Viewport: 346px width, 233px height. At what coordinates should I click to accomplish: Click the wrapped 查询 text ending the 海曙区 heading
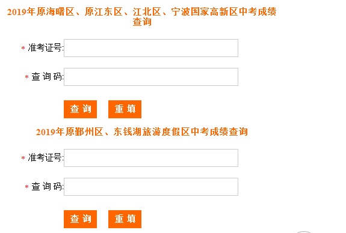[142, 22]
